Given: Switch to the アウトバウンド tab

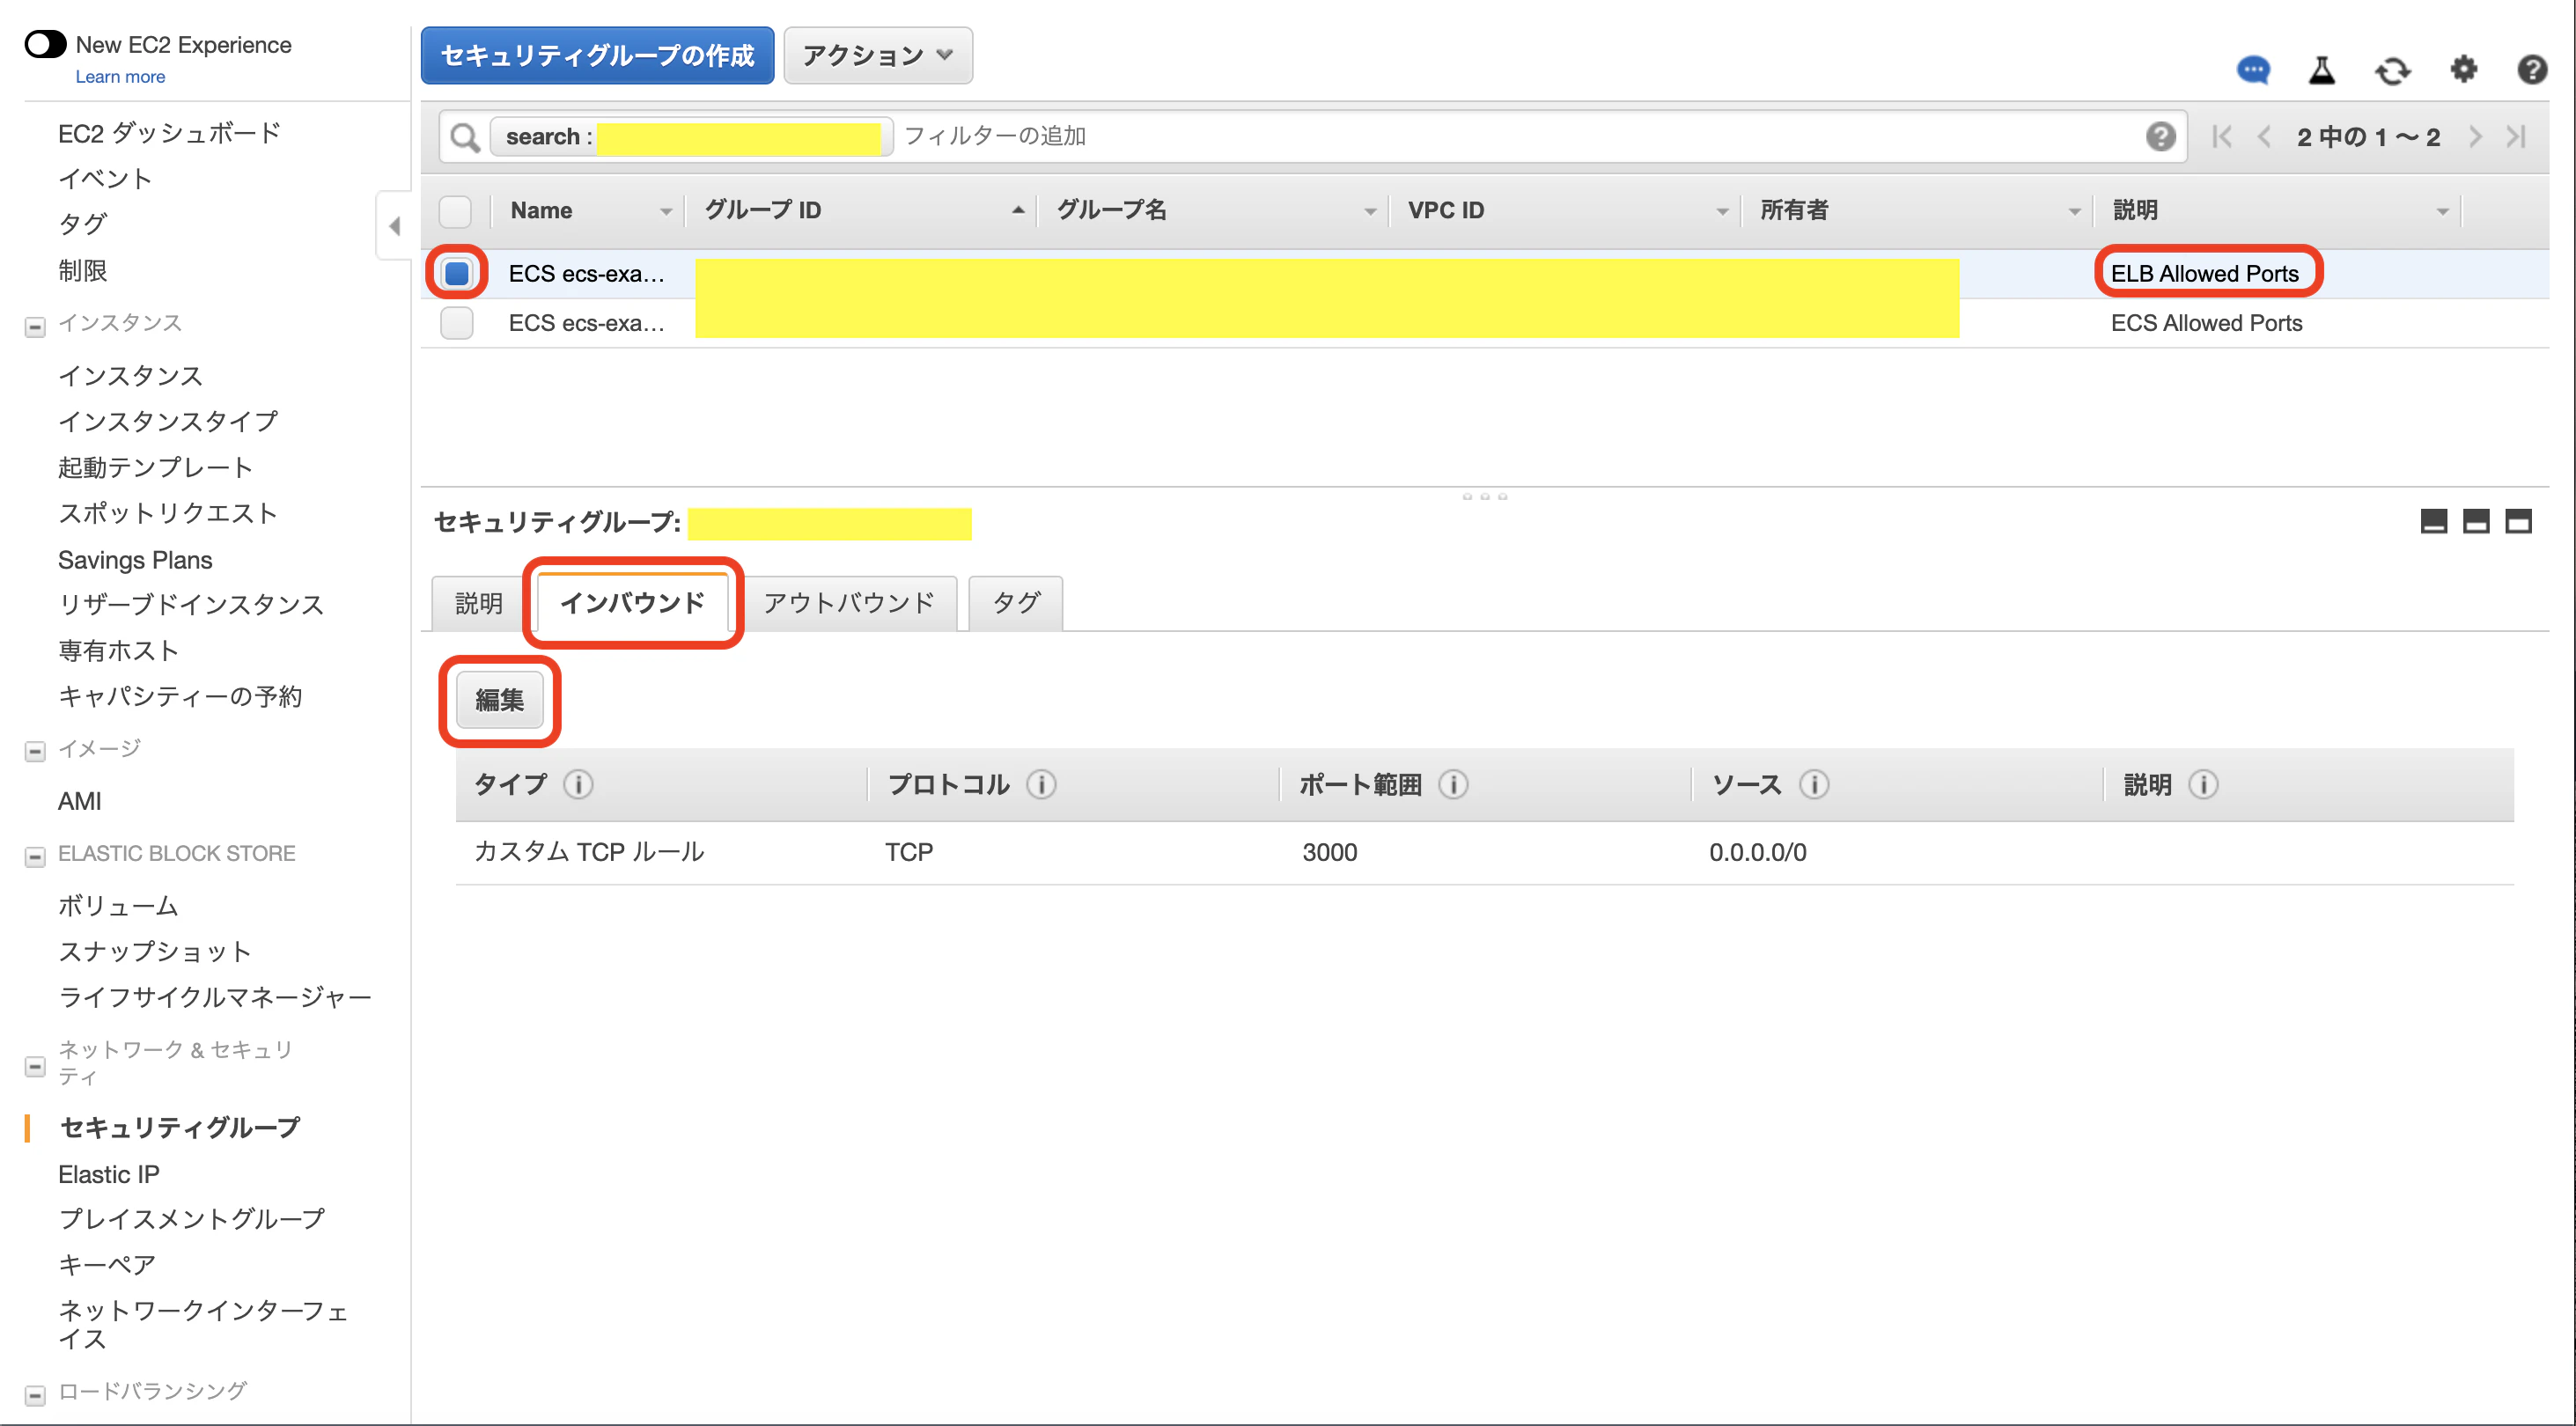Looking at the screenshot, I should [x=848, y=602].
